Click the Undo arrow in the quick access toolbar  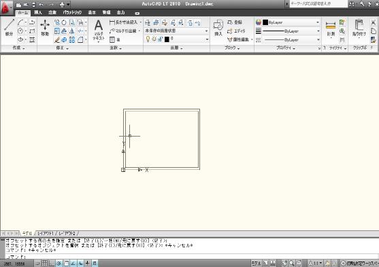42,4
